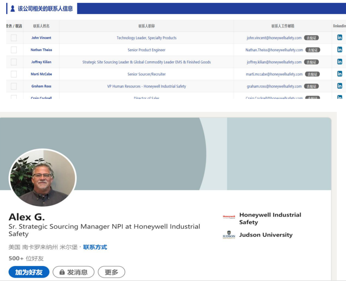The height and width of the screenshot is (281, 346).
Task: Tick the checkbox for John Vincent
Action: pos(14,38)
